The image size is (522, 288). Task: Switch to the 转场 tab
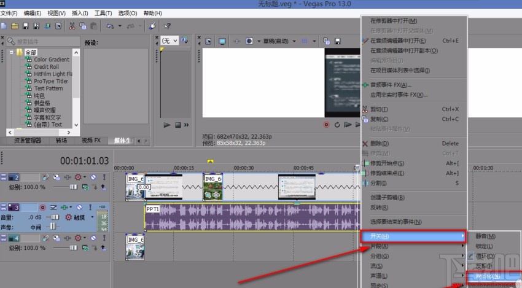[61, 141]
